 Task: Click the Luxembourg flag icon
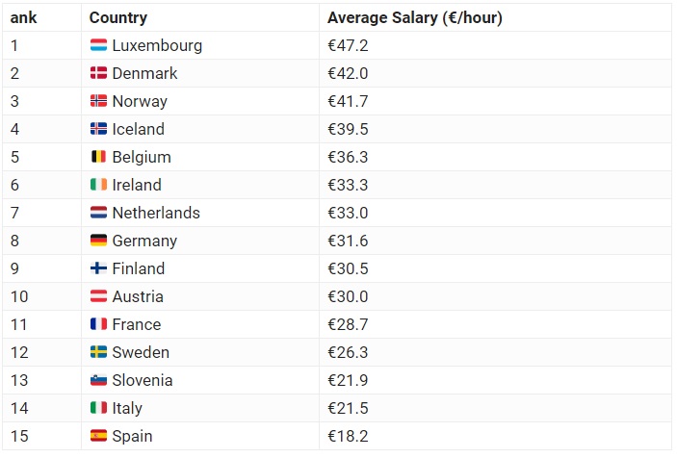coord(98,45)
